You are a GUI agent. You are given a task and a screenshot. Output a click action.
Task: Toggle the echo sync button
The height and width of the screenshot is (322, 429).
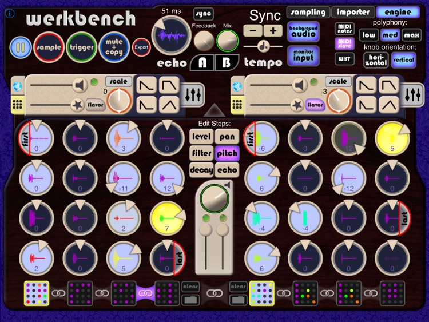point(204,14)
